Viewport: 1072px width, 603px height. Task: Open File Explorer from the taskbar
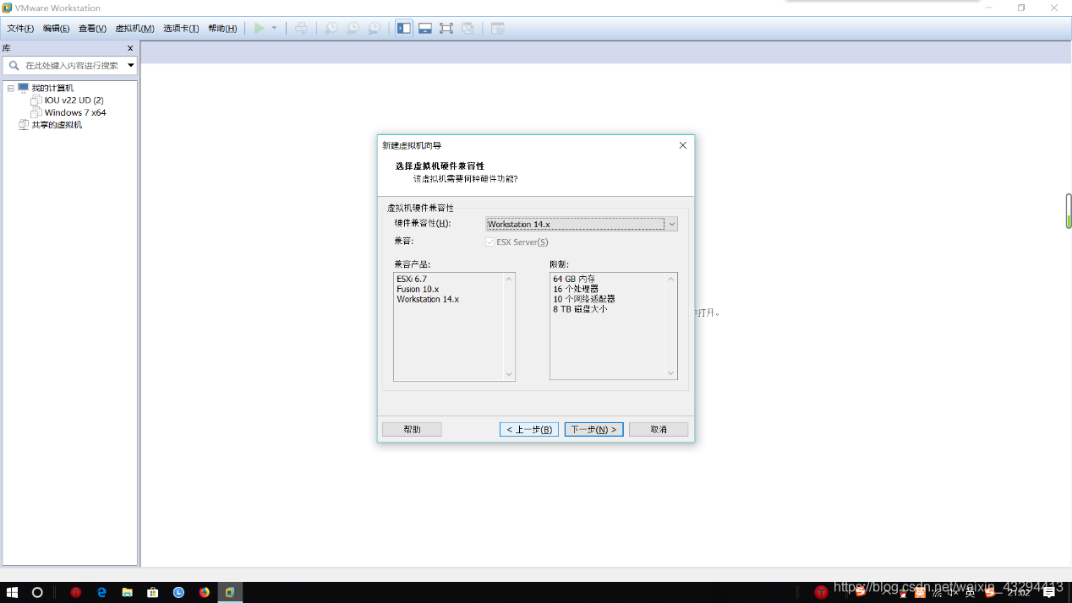click(127, 593)
